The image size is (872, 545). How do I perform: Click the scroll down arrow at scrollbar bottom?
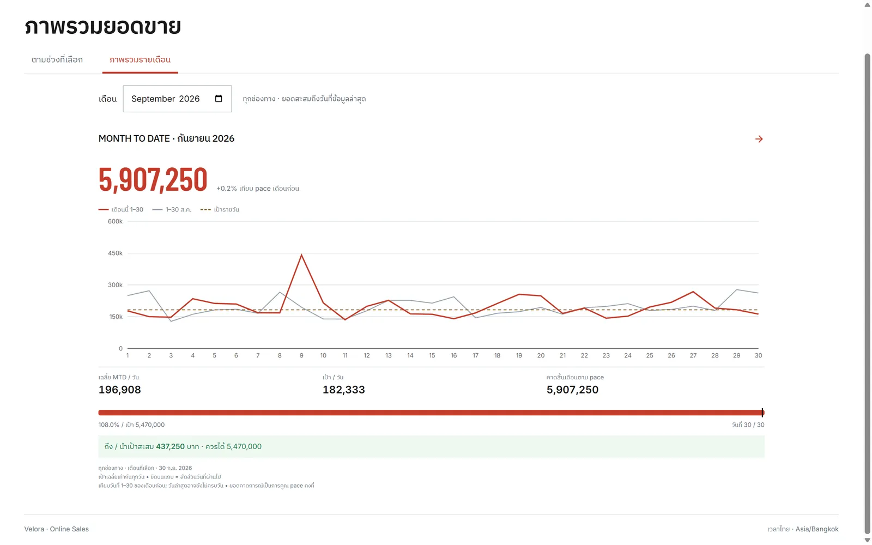(x=867, y=540)
